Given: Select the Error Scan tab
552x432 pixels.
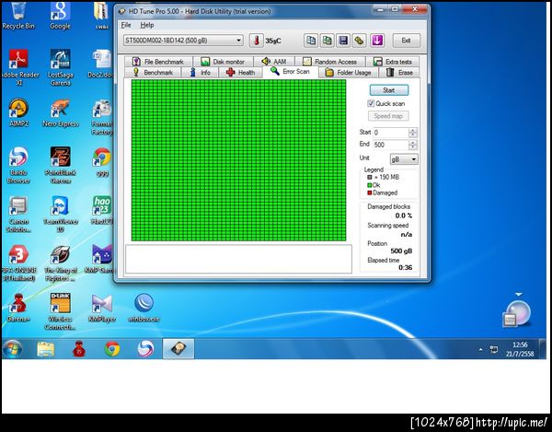Looking at the screenshot, I should tap(291, 72).
